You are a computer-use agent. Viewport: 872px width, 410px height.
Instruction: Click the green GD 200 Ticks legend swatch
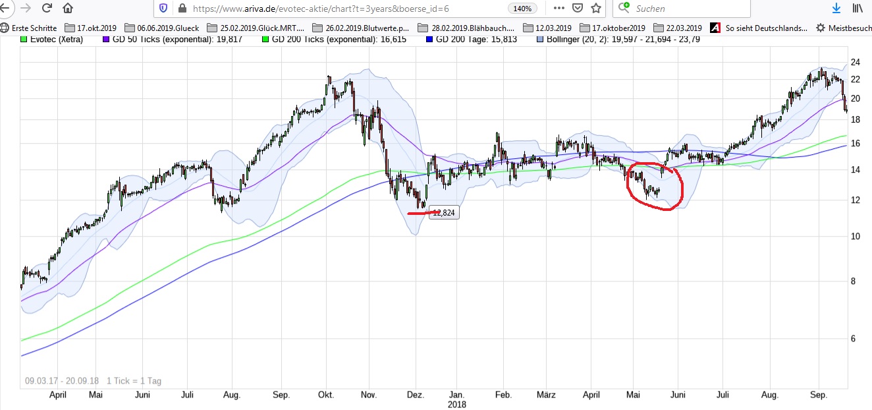coord(266,39)
